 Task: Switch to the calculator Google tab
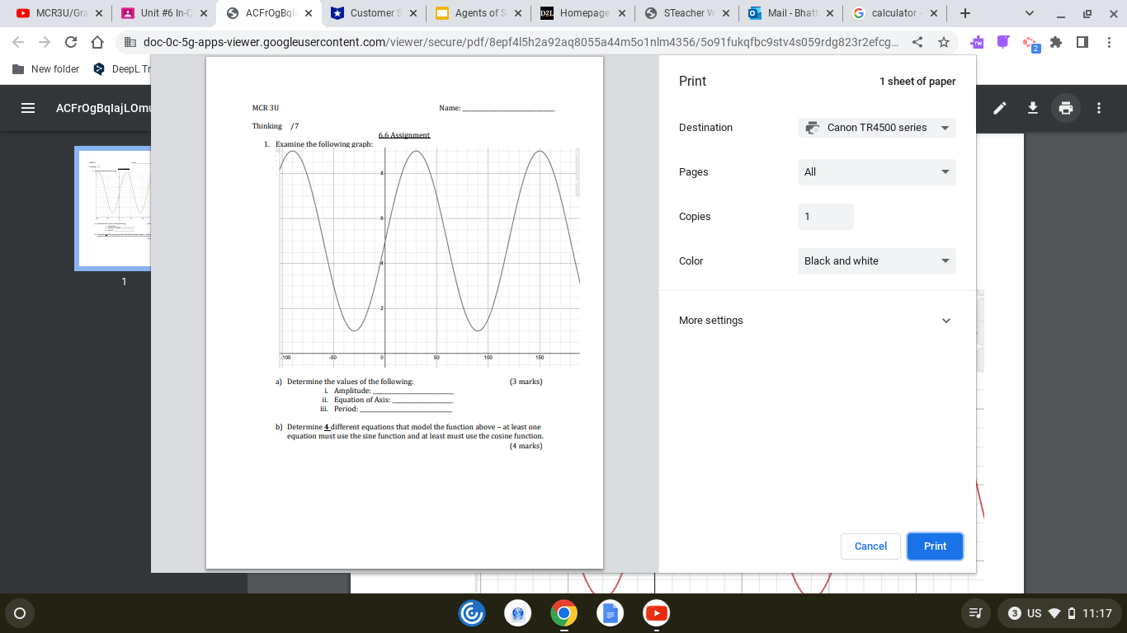(x=896, y=13)
